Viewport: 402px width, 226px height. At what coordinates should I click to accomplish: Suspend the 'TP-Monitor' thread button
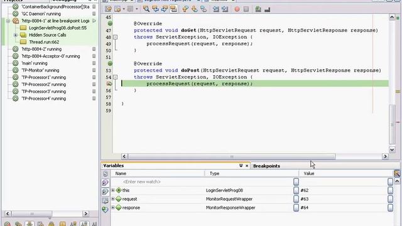(94, 70)
